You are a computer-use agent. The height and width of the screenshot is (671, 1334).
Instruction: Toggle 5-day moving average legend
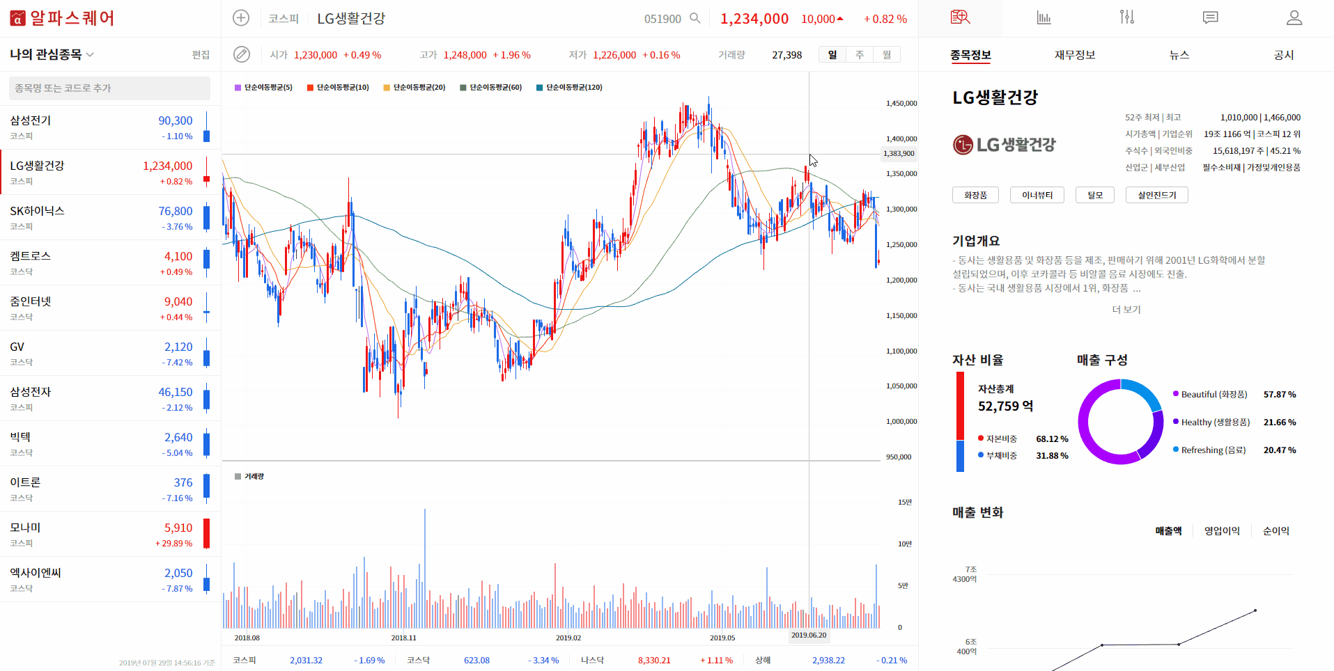pos(264,88)
